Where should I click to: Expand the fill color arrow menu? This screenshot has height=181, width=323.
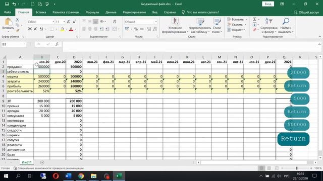point(67,29)
